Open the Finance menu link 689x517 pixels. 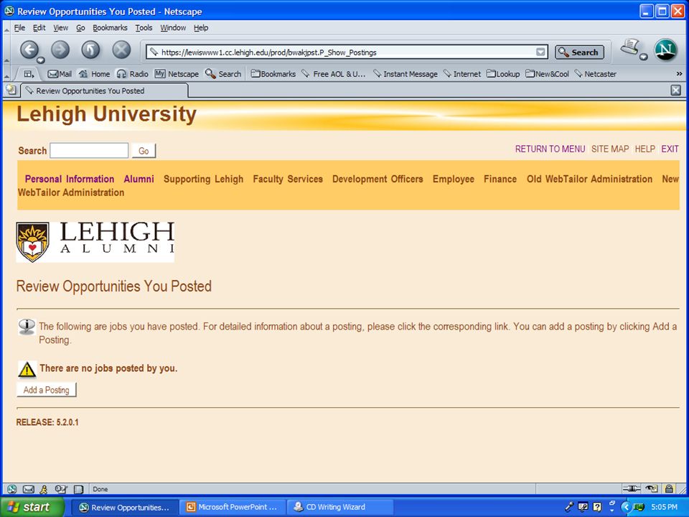pos(500,179)
